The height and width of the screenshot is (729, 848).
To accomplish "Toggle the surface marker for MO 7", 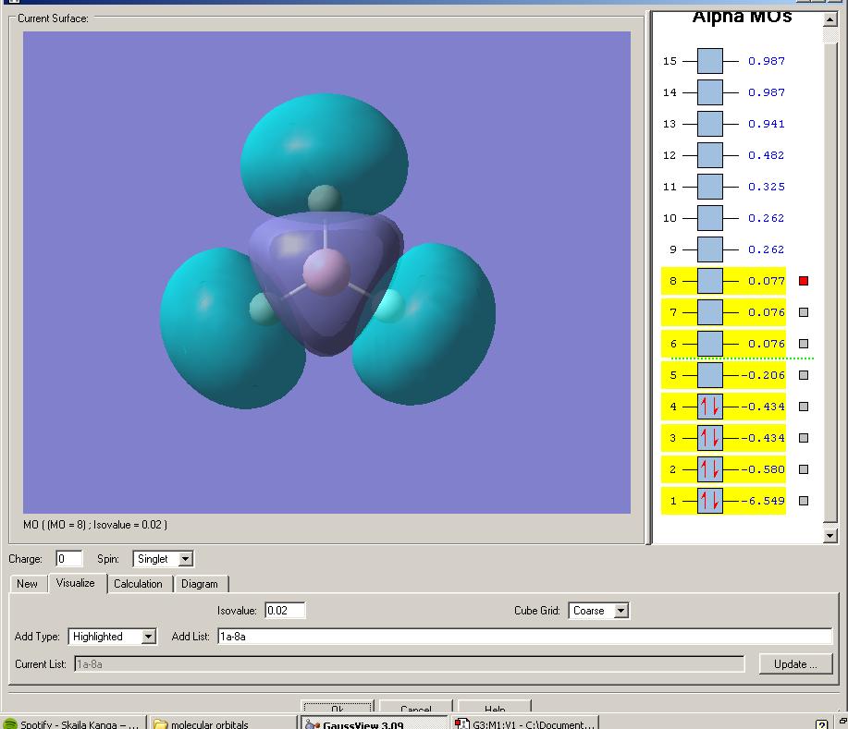I will [804, 312].
